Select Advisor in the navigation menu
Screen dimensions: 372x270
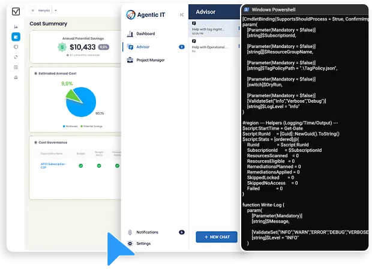(143, 47)
